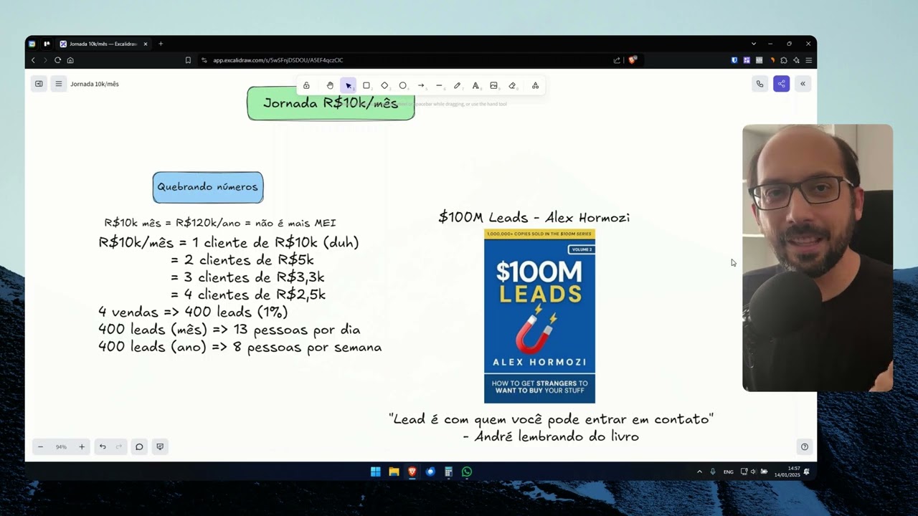The image size is (918, 516).
Task: Select the Eraser tool
Action: point(512,85)
